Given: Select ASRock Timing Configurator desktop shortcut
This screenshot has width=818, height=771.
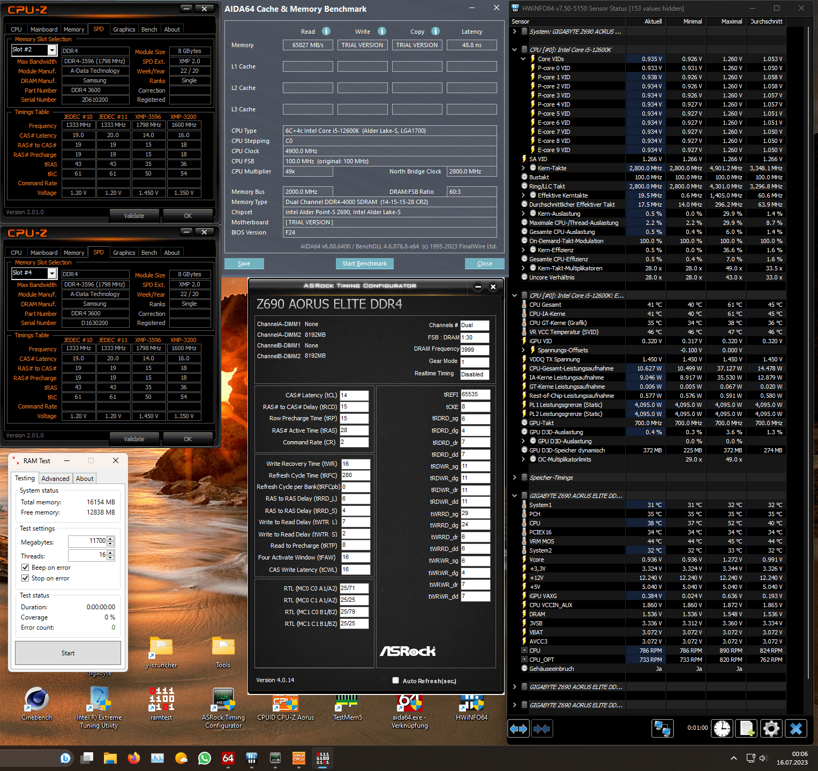Looking at the screenshot, I should click(x=223, y=708).
